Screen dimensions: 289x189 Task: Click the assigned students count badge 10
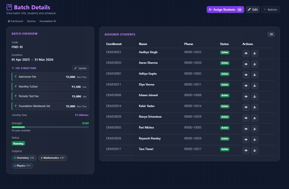[x=271, y=34]
